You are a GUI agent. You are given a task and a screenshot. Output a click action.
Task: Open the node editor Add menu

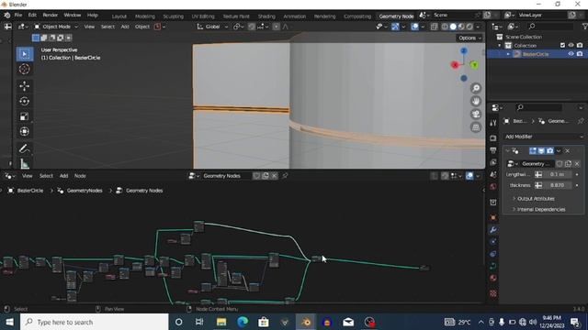pyautogui.click(x=63, y=176)
